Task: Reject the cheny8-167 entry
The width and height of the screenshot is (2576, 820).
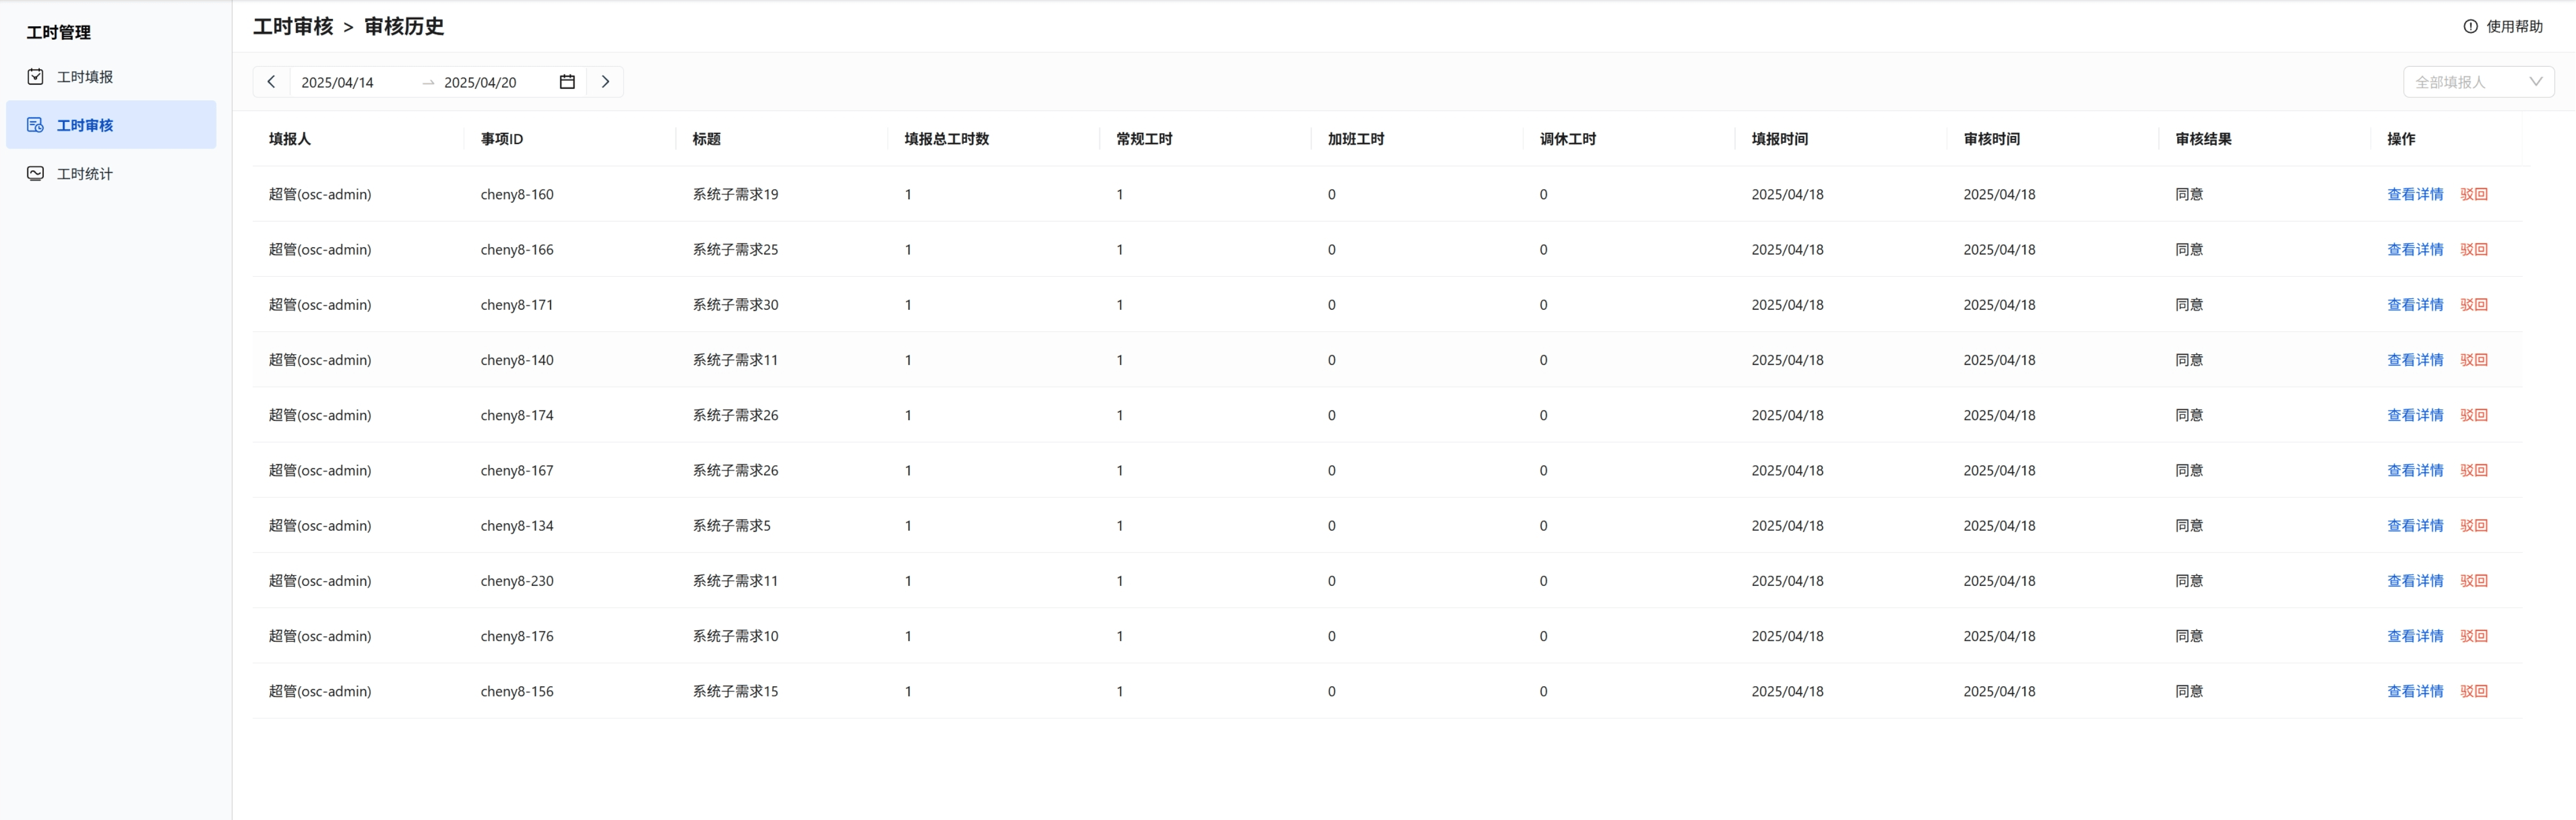Action: click(2474, 470)
